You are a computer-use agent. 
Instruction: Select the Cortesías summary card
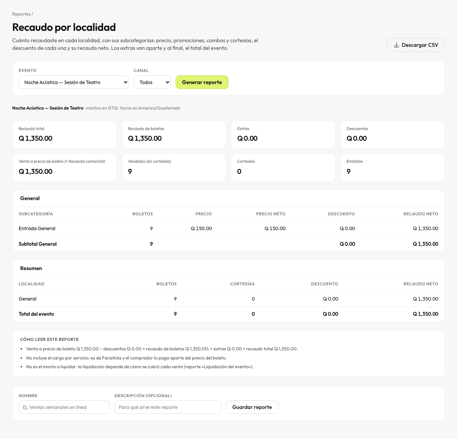(x=283, y=167)
